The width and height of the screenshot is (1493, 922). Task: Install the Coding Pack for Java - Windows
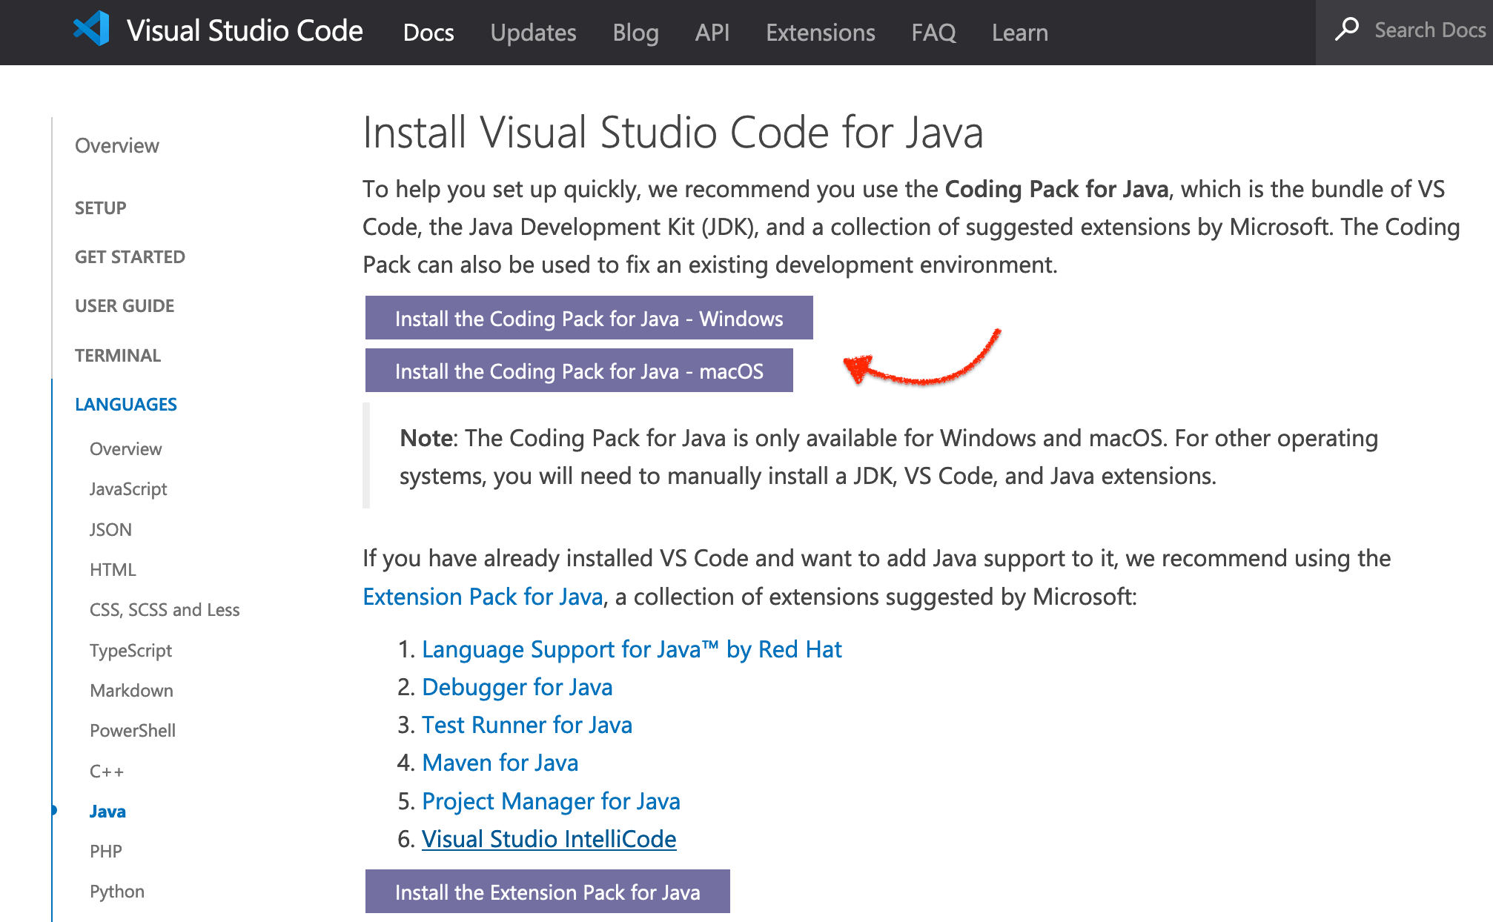pos(589,319)
